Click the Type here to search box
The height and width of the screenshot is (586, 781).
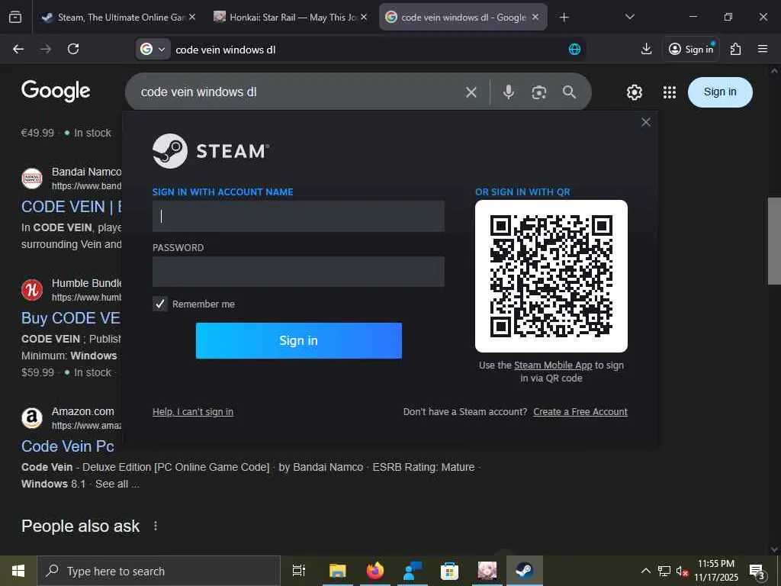[159, 571]
